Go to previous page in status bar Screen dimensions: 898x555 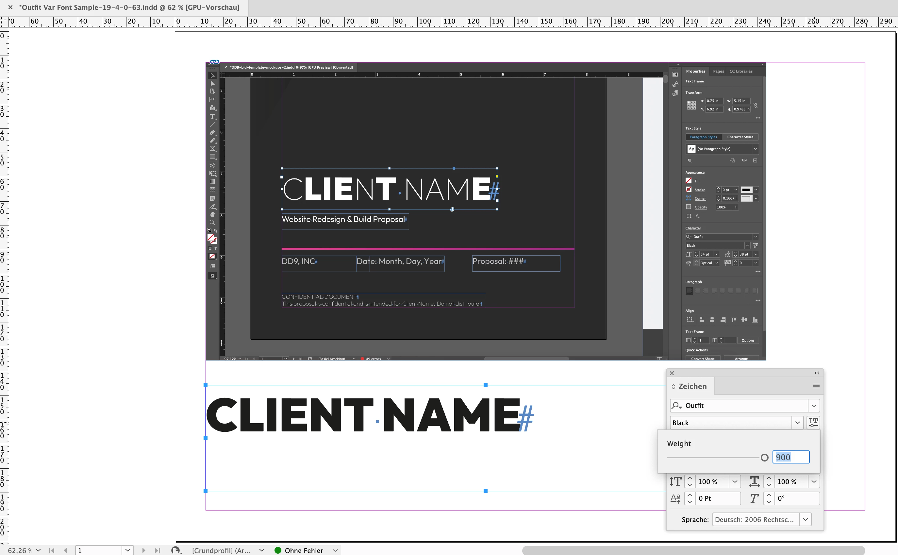[x=65, y=550]
